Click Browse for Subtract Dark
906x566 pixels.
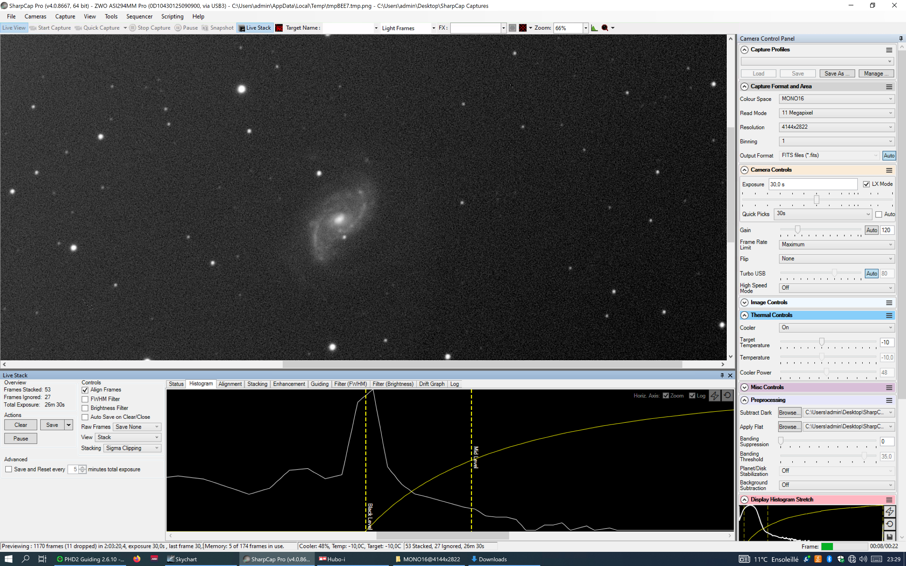pos(789,413)
